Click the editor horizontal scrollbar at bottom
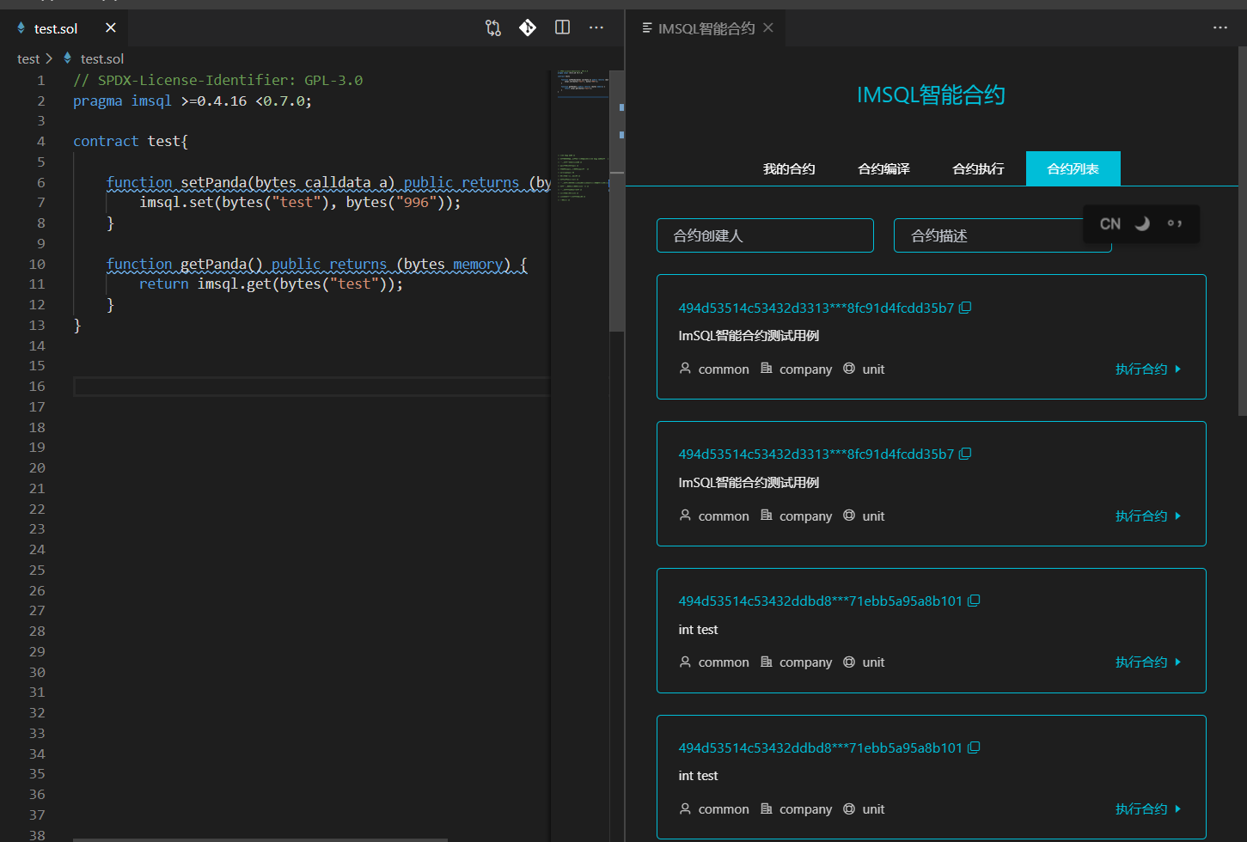Image resolution: width=1247 pixels, height=842 pixels. (260, 839)
